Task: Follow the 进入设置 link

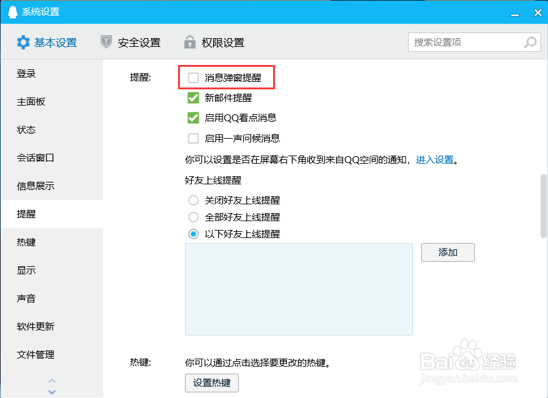Action: coord(435,160)
